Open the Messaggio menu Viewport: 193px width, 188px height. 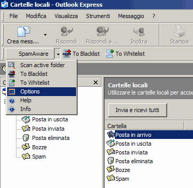pos(131,16)
